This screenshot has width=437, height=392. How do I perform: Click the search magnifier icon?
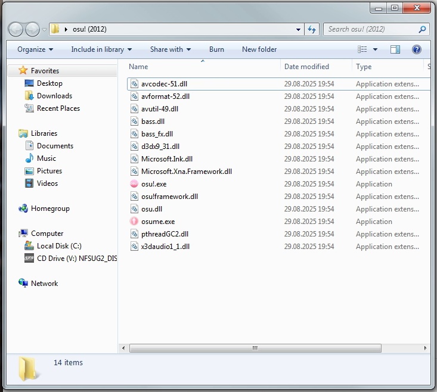point(422,29)
